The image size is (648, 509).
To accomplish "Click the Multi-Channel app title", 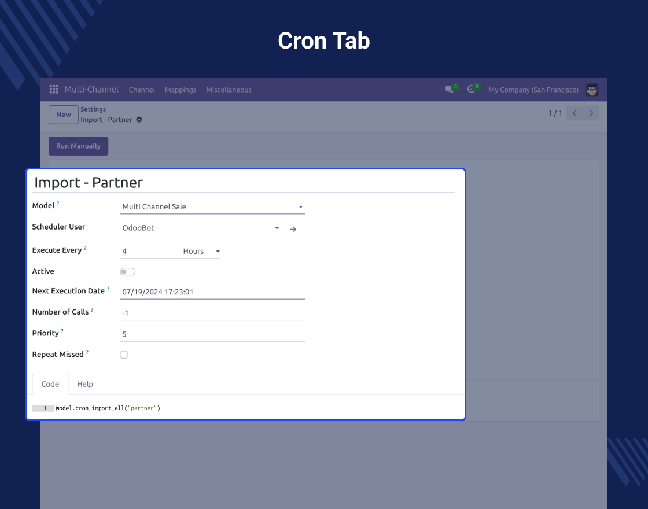I will 91,89.
